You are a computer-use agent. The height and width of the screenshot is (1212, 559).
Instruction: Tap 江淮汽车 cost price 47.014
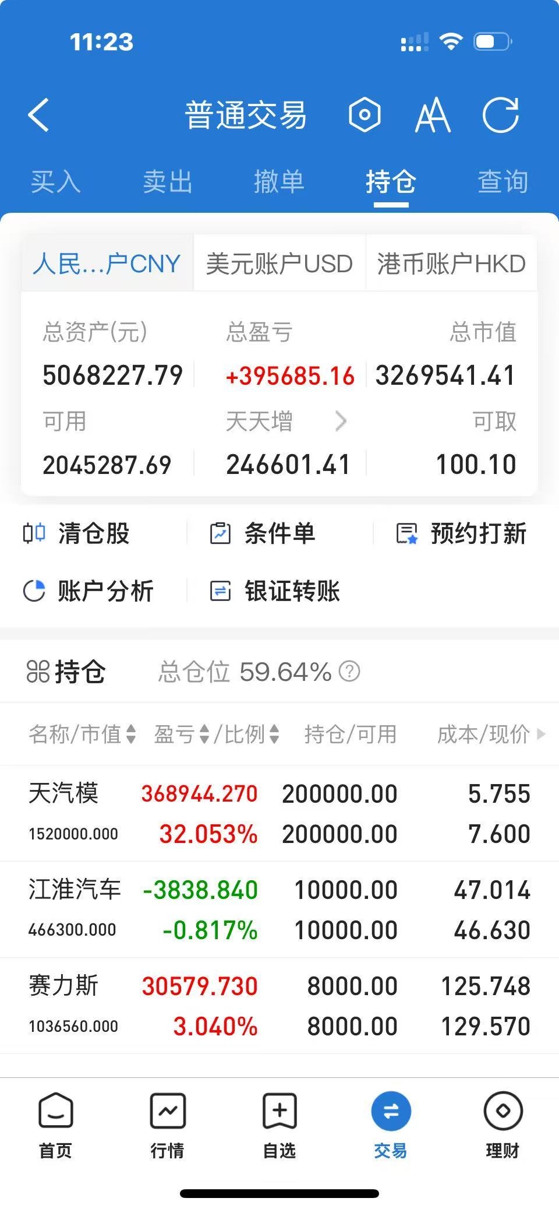(492, 890)
